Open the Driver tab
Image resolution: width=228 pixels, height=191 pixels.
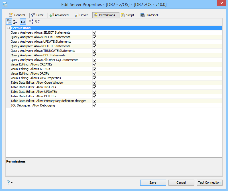(x=81, y=15)
